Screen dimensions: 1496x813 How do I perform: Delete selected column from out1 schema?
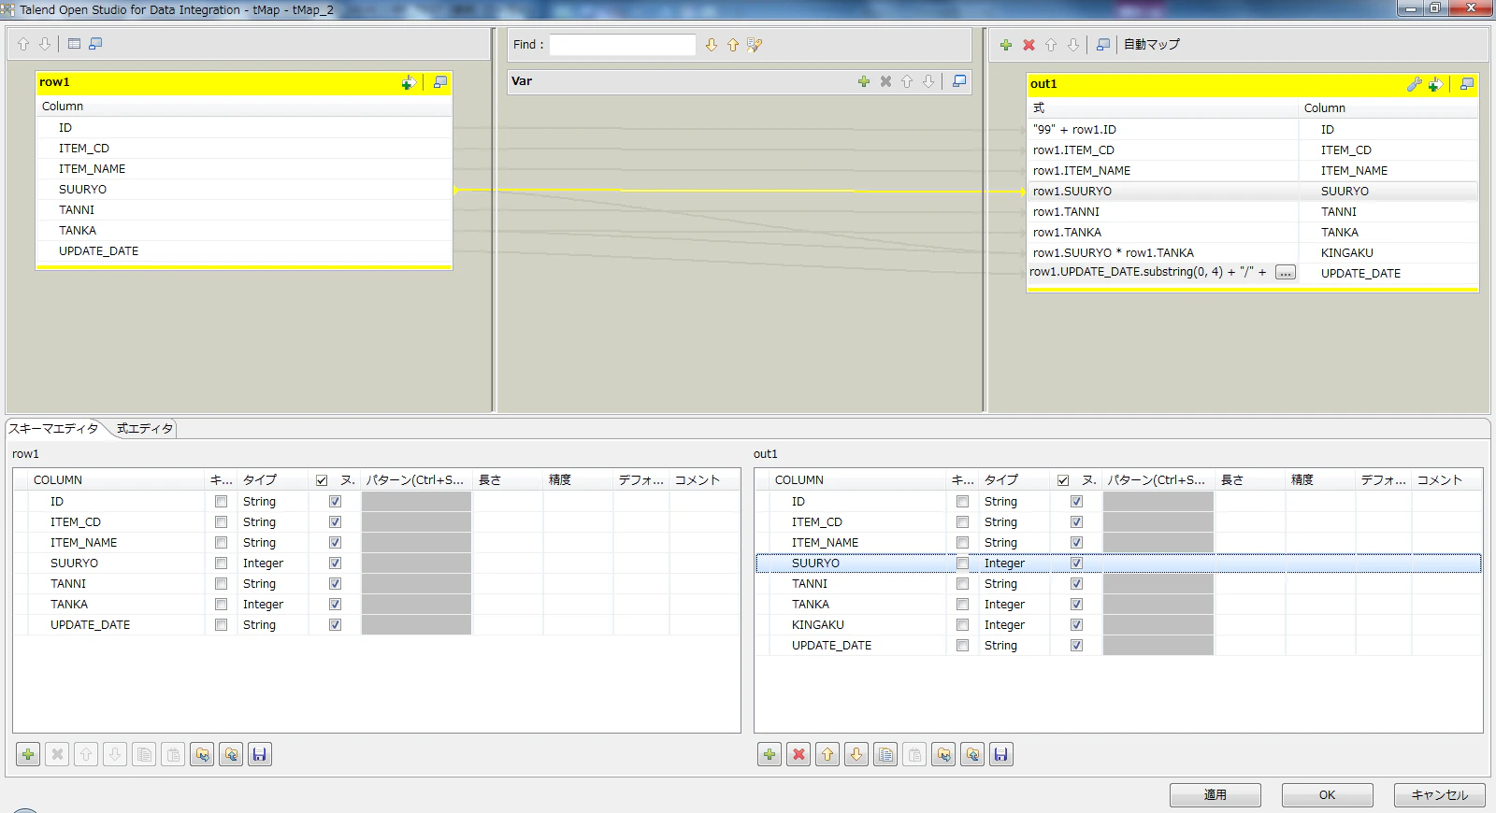798,754
